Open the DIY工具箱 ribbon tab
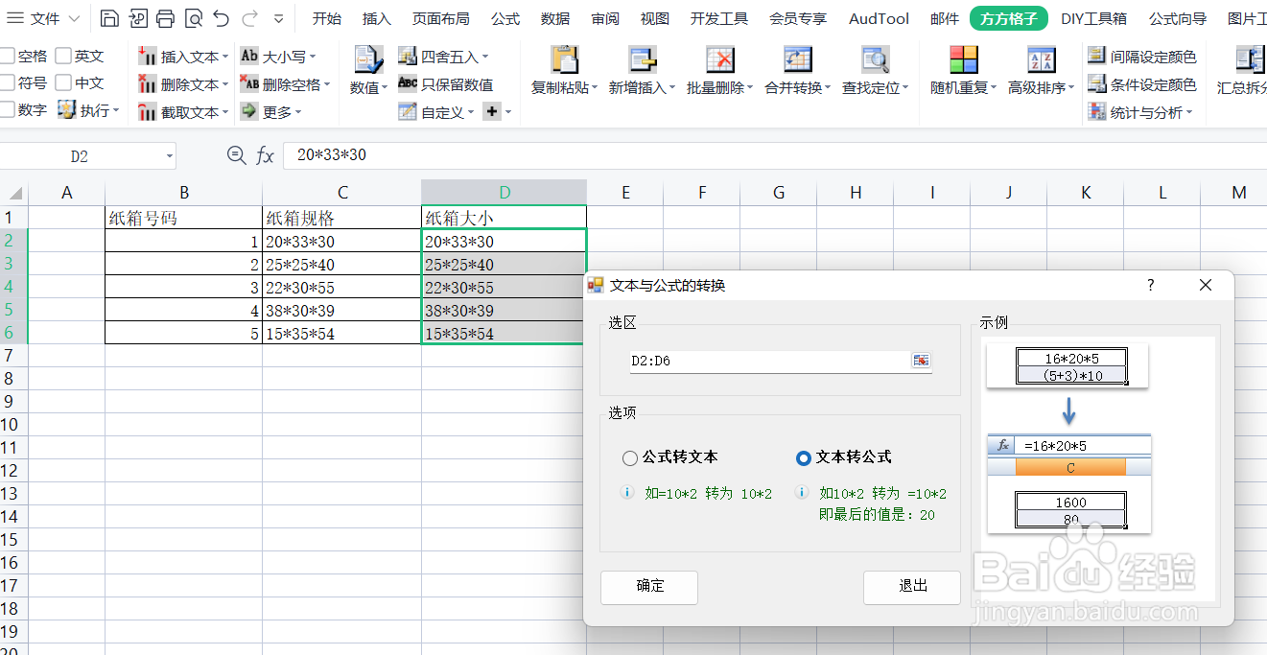The height and width of the screenshot is (655, 1267). [1094, 17]
